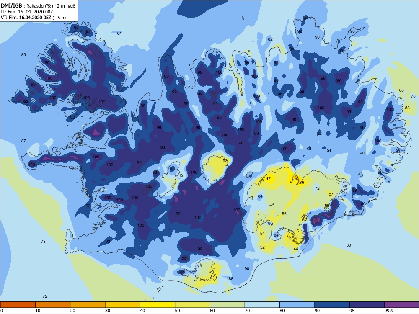419x314 pixels.
Task: Click the 40–50 bright yellow legend swatch
Action: click(158, 305)
